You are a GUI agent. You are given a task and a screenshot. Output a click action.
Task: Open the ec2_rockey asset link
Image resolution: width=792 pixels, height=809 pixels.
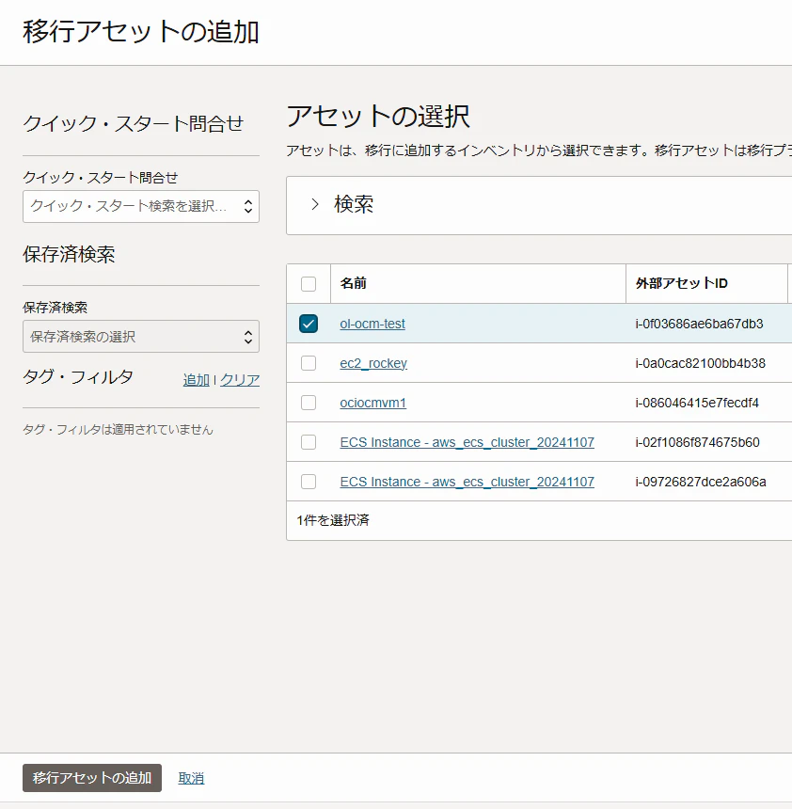point(373,363)
